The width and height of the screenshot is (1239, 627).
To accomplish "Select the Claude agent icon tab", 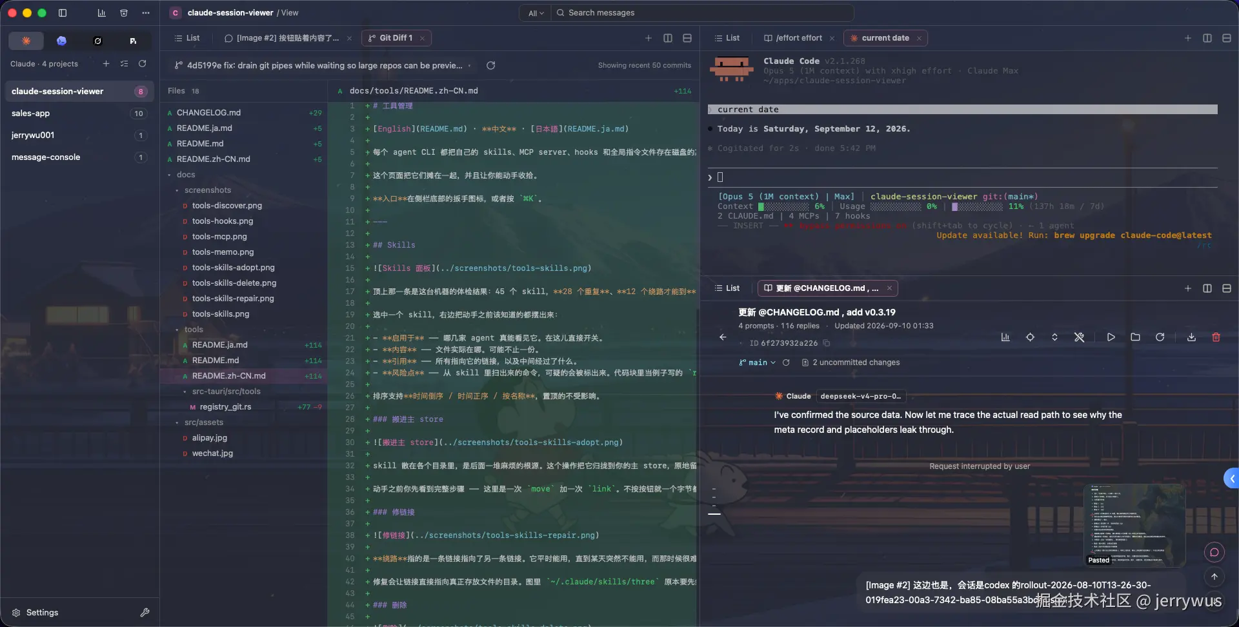I will pyautogui.click(x=26, y=41).
